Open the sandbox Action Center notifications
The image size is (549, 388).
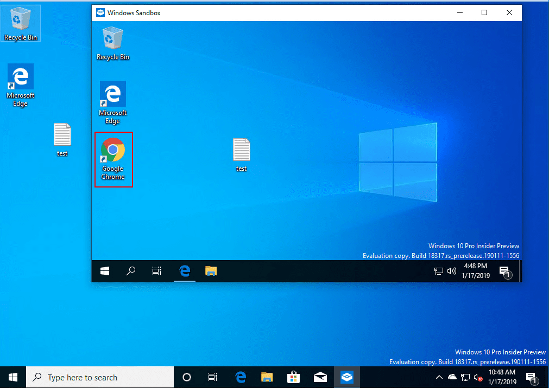[504, 271]
